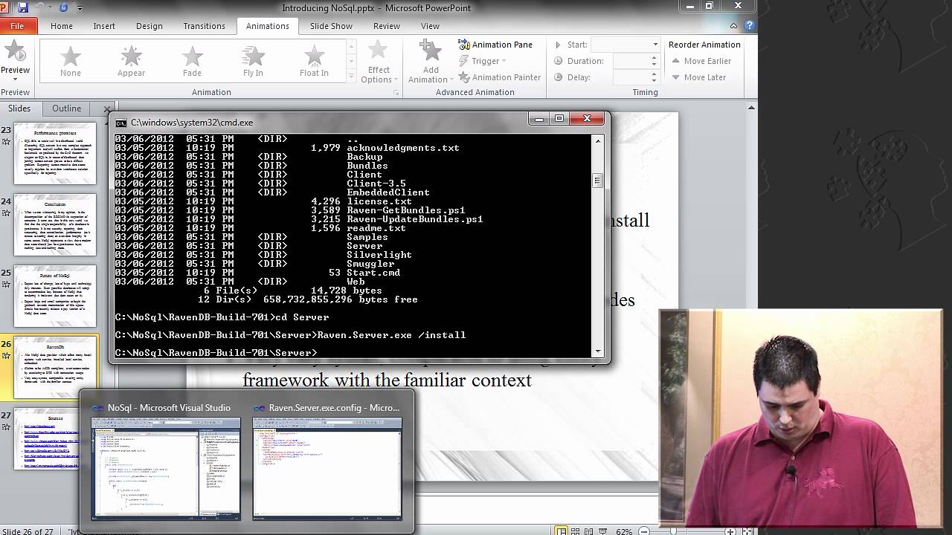Open PowerPoint Help question mark icon

750,26
